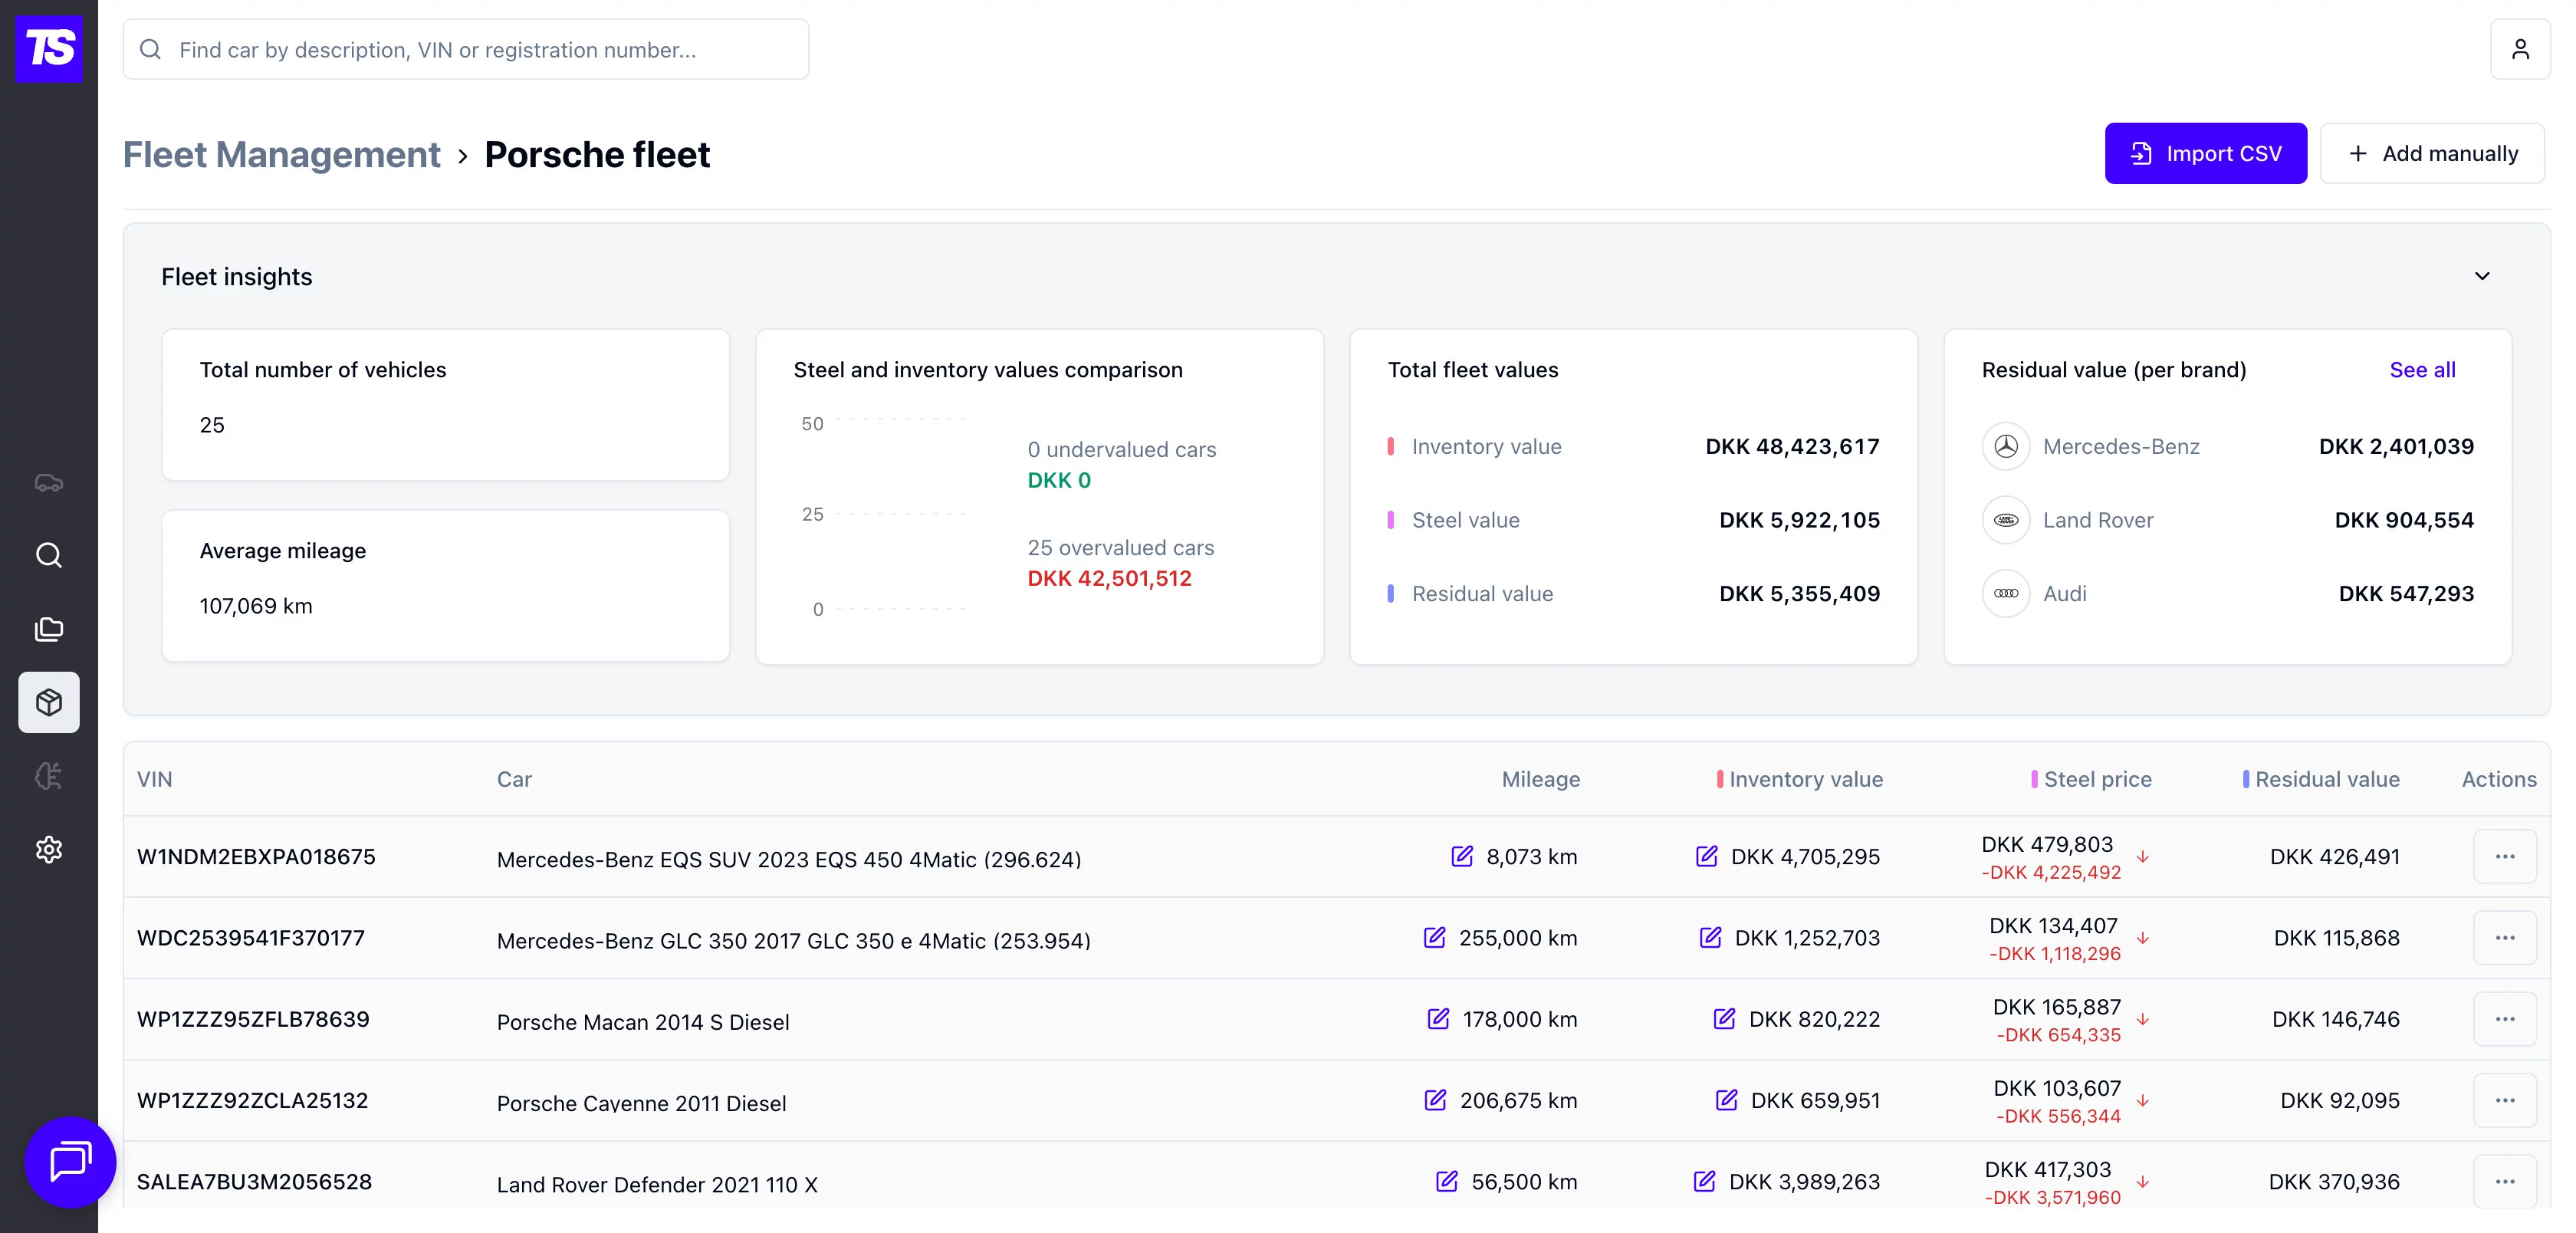Click Audi residual value DKK 547,293
The width and height of the screenshot is (2576, 1233).
[x=2406, y=593]
